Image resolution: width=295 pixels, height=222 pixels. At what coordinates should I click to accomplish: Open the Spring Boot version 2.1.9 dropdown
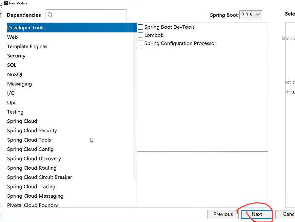click(251, 15)
